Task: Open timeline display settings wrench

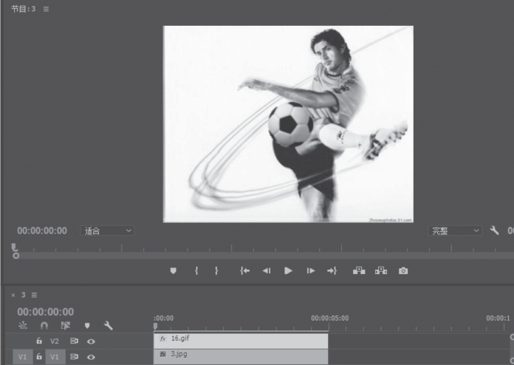Action: [108, 326]
